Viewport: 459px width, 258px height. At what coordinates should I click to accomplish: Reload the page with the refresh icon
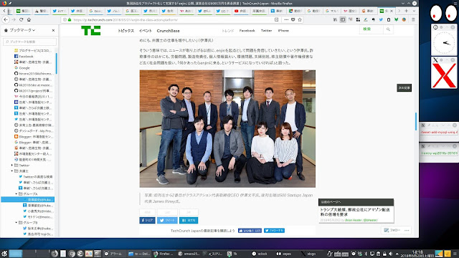(21, 19)
